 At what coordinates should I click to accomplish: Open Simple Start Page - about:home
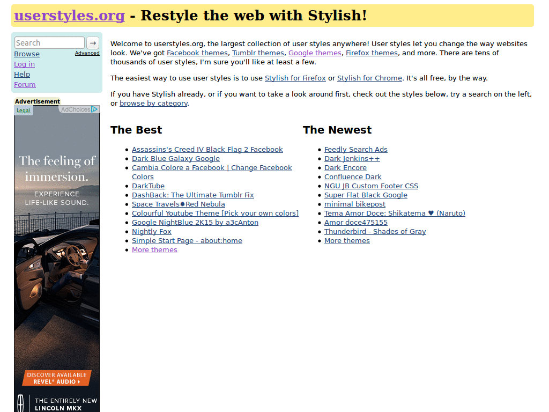(x=187, y=241)
